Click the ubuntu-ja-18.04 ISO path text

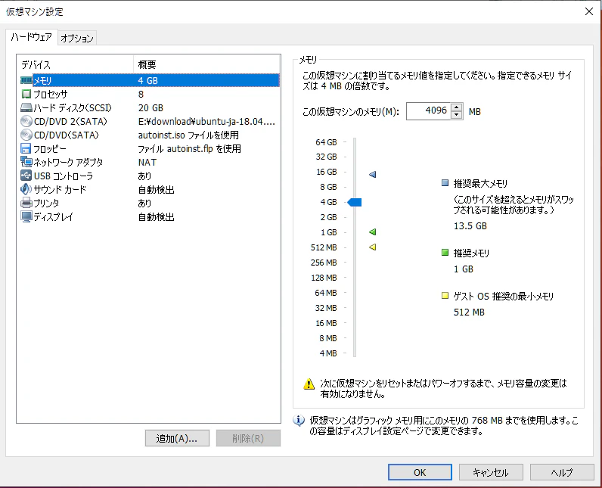point(206,121)
